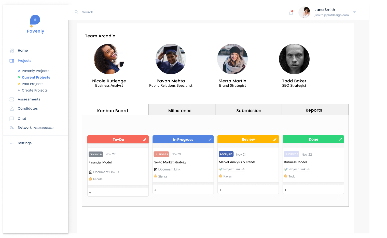Image resolution: width=387 pixels, height=238 pixels.
Task: Click the Pavenly logo
Action: [35, 24]
